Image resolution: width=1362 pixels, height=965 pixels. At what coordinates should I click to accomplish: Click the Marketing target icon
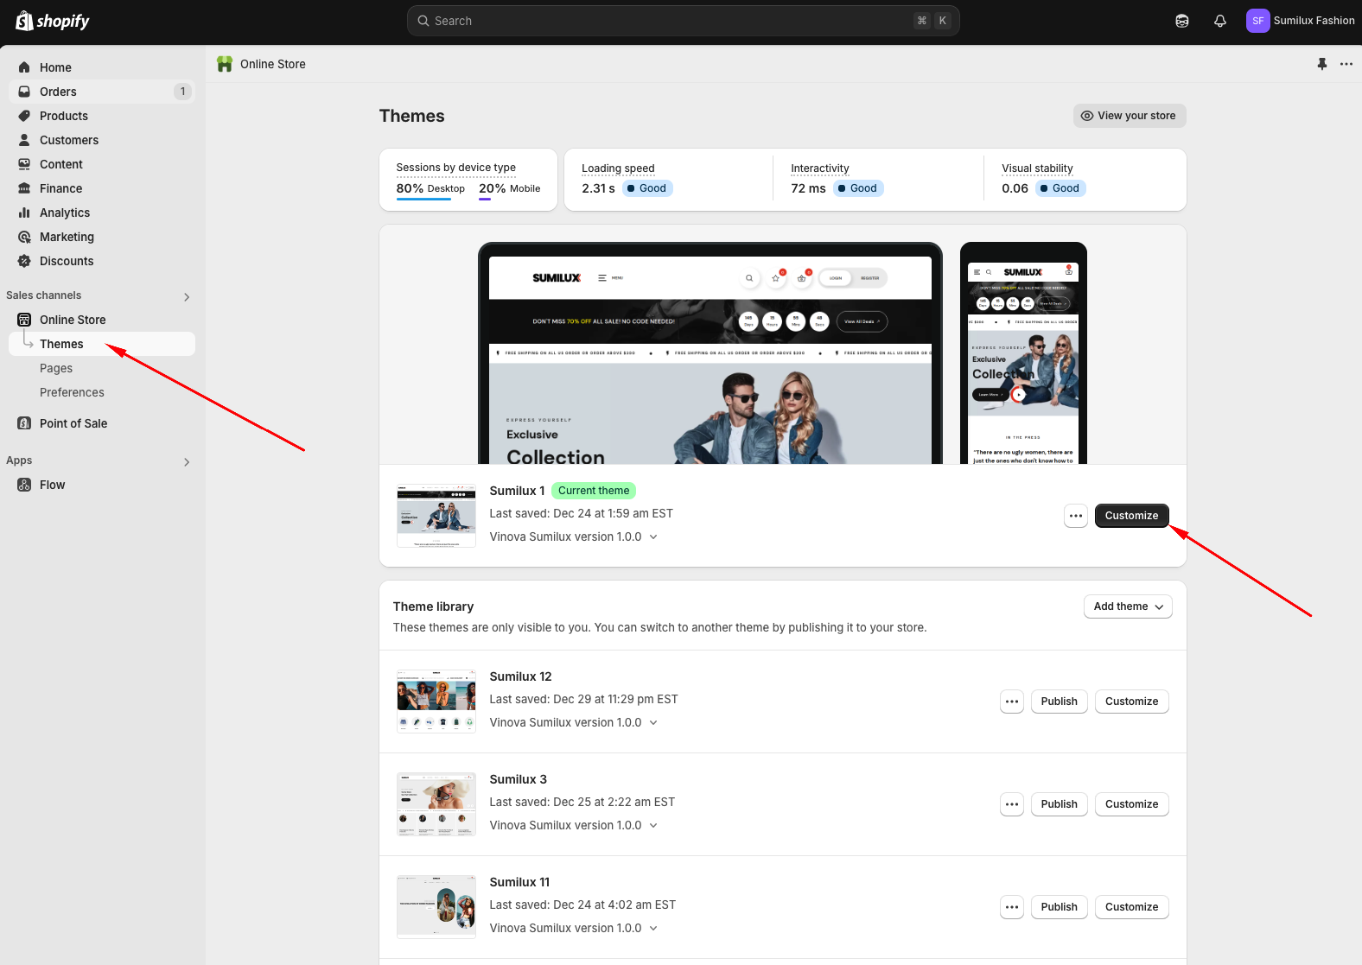click(24, 237)
